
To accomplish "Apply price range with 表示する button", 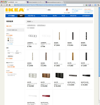I will point(10,56).
